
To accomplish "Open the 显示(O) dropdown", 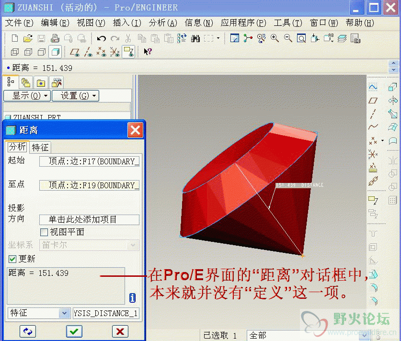I will click(27, 96).
